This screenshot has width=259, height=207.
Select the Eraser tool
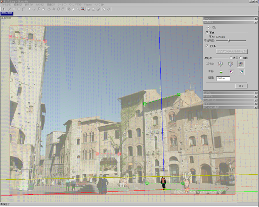coord(34,9)
